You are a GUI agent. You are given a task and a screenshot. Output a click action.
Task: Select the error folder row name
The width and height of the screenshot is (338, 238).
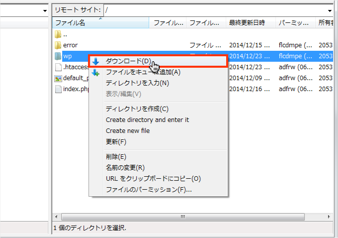(x=70, y=45)
